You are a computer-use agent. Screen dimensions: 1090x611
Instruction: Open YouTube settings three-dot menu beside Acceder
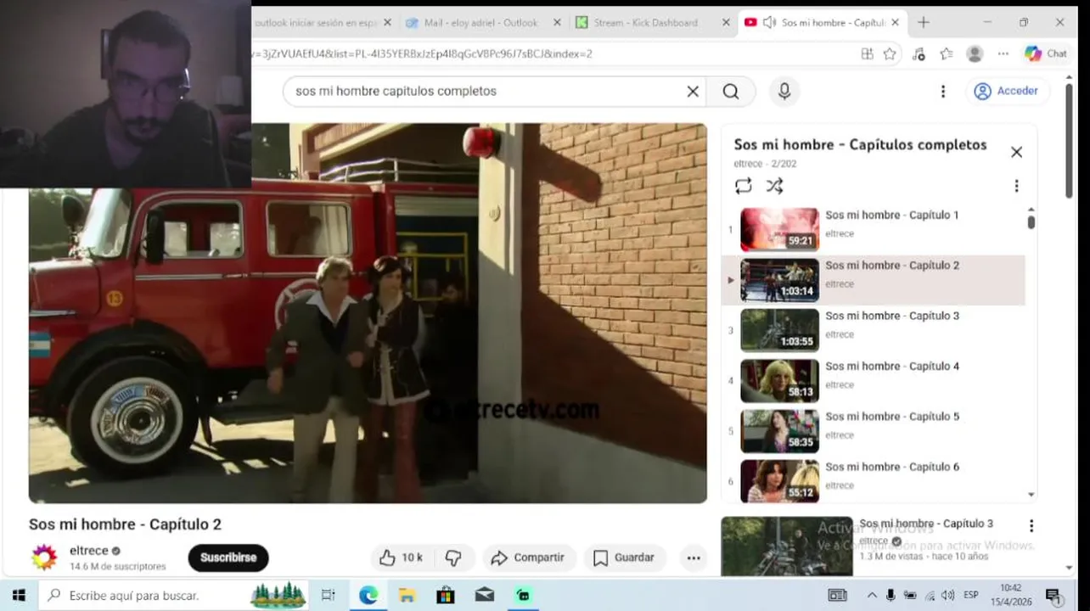point(942,92)
